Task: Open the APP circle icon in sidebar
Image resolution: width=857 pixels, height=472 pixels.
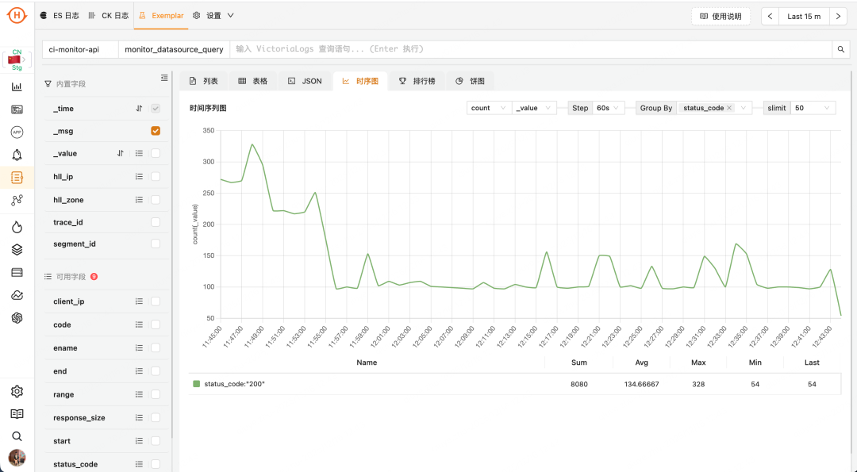Action: pos(17,132)
